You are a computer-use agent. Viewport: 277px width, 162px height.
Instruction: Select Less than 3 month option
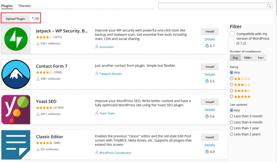pos(232,116)
